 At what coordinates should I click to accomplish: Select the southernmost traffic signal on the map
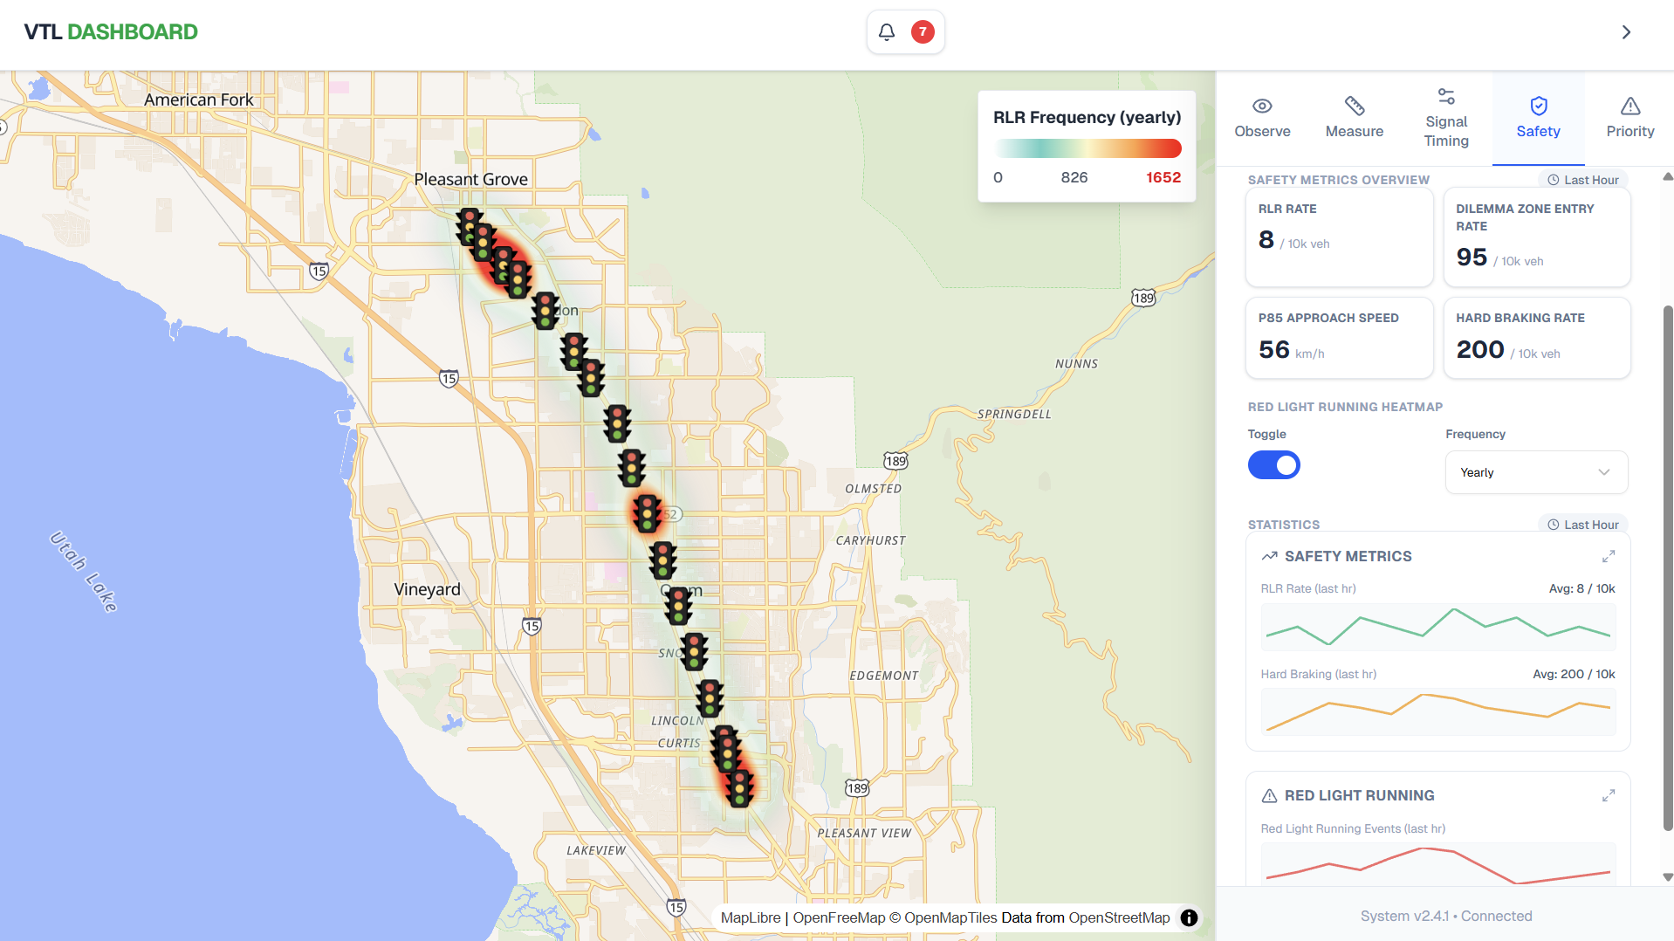(740, 788)
